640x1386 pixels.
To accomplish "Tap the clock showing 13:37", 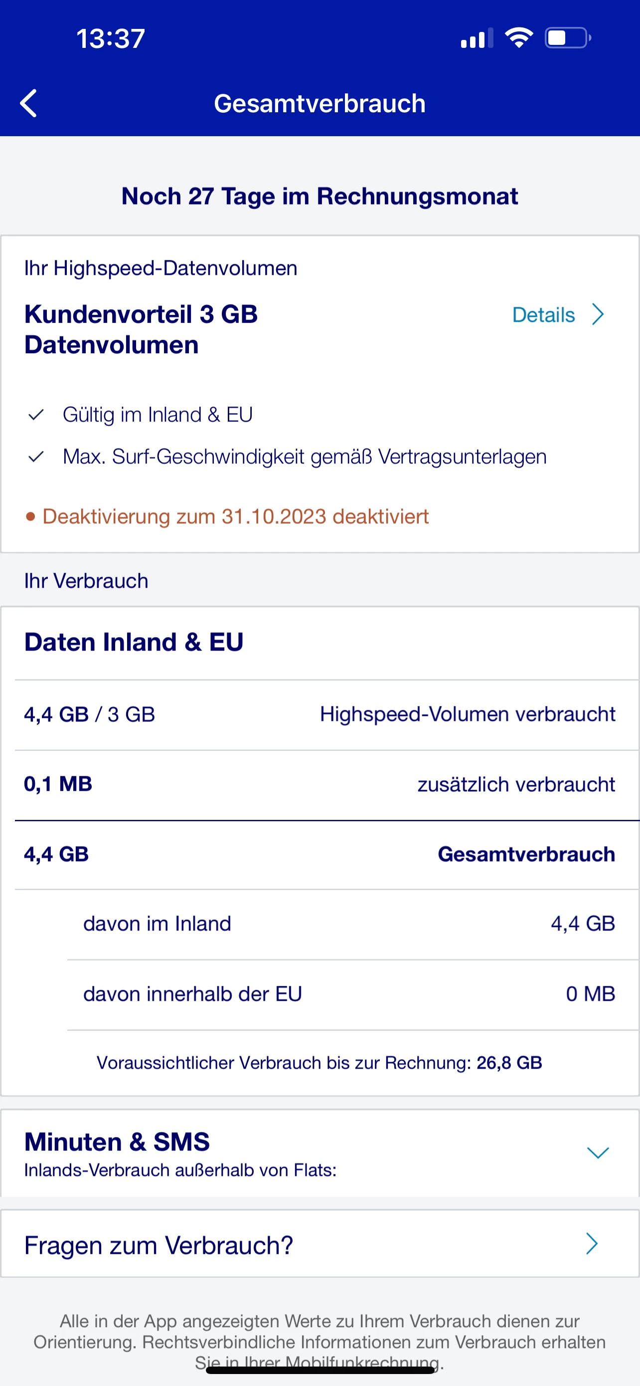I will pyautogui.click(x=111, y=38).
